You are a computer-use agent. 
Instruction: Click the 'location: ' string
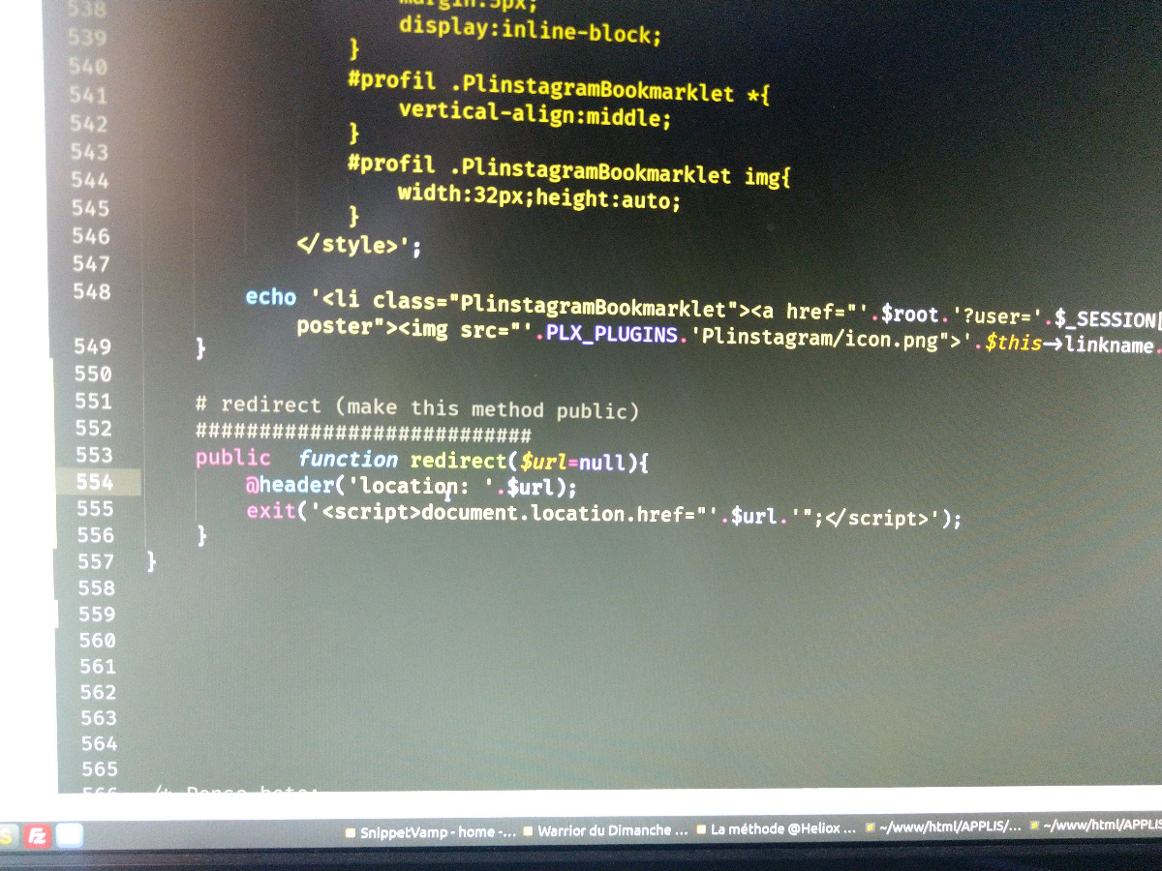[421, 486]
